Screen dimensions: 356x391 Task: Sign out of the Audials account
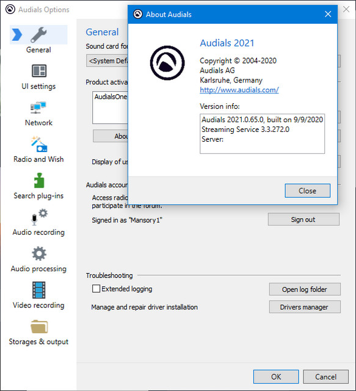click(x=303, y=219)
